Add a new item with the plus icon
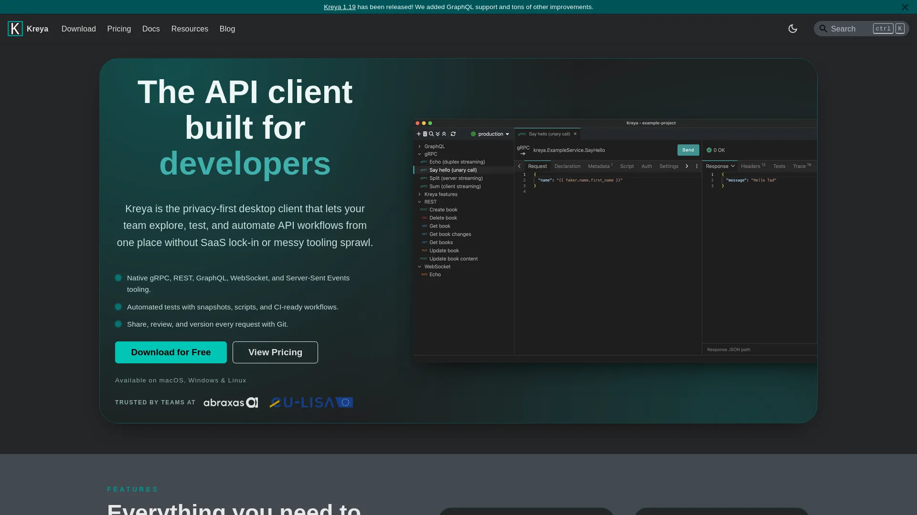 pos(419,134)
